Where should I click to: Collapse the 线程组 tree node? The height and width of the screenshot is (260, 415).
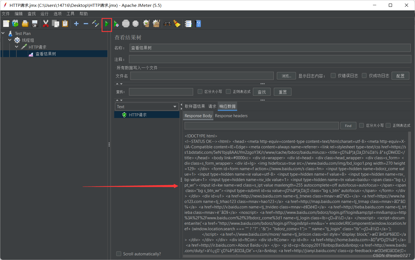coord(10,40)
